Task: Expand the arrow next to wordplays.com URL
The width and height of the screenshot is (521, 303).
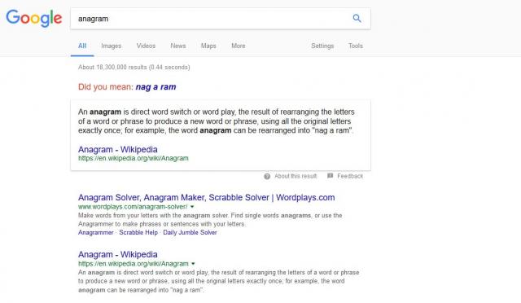Action: [x=192, y=207]
